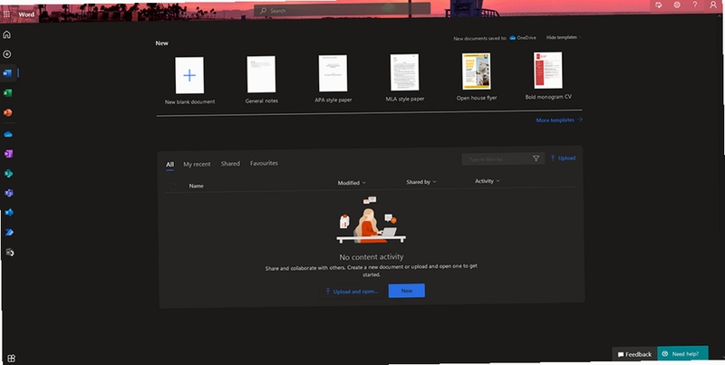Open the Open house flyer template
Image resolution: width=725 pixels, height=365 pixels.
[477, 77]
